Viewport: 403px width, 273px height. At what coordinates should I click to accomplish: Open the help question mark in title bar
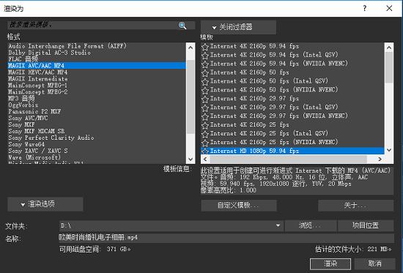click(x=364, y=8)
